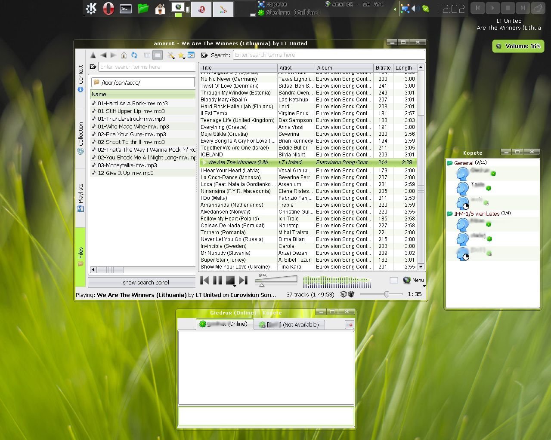Click amaroK previous track button
This screenshot has width=551, height=440.
(x=205, y=281)
